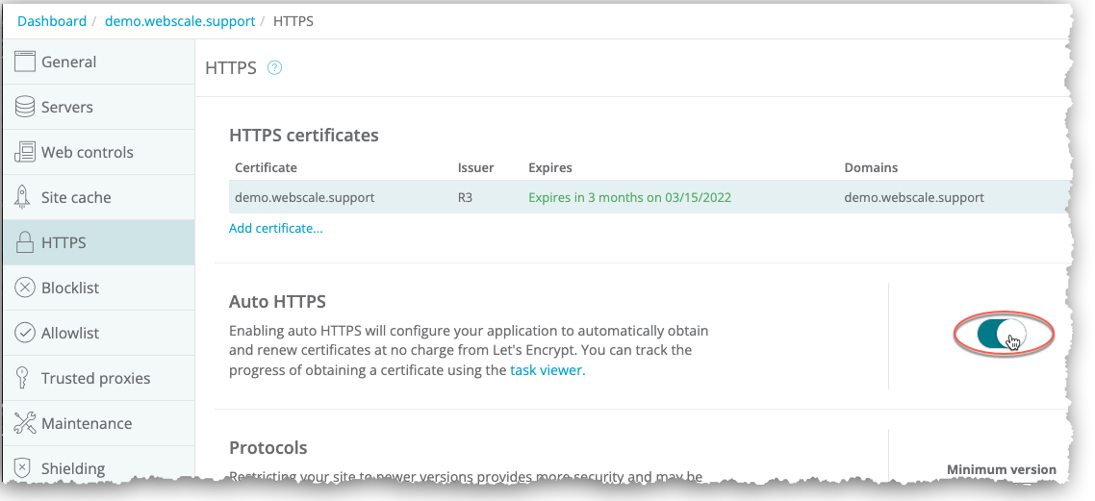Click the Trusted proxies key icon
The image size is (1095, 501).
point(25,378)
